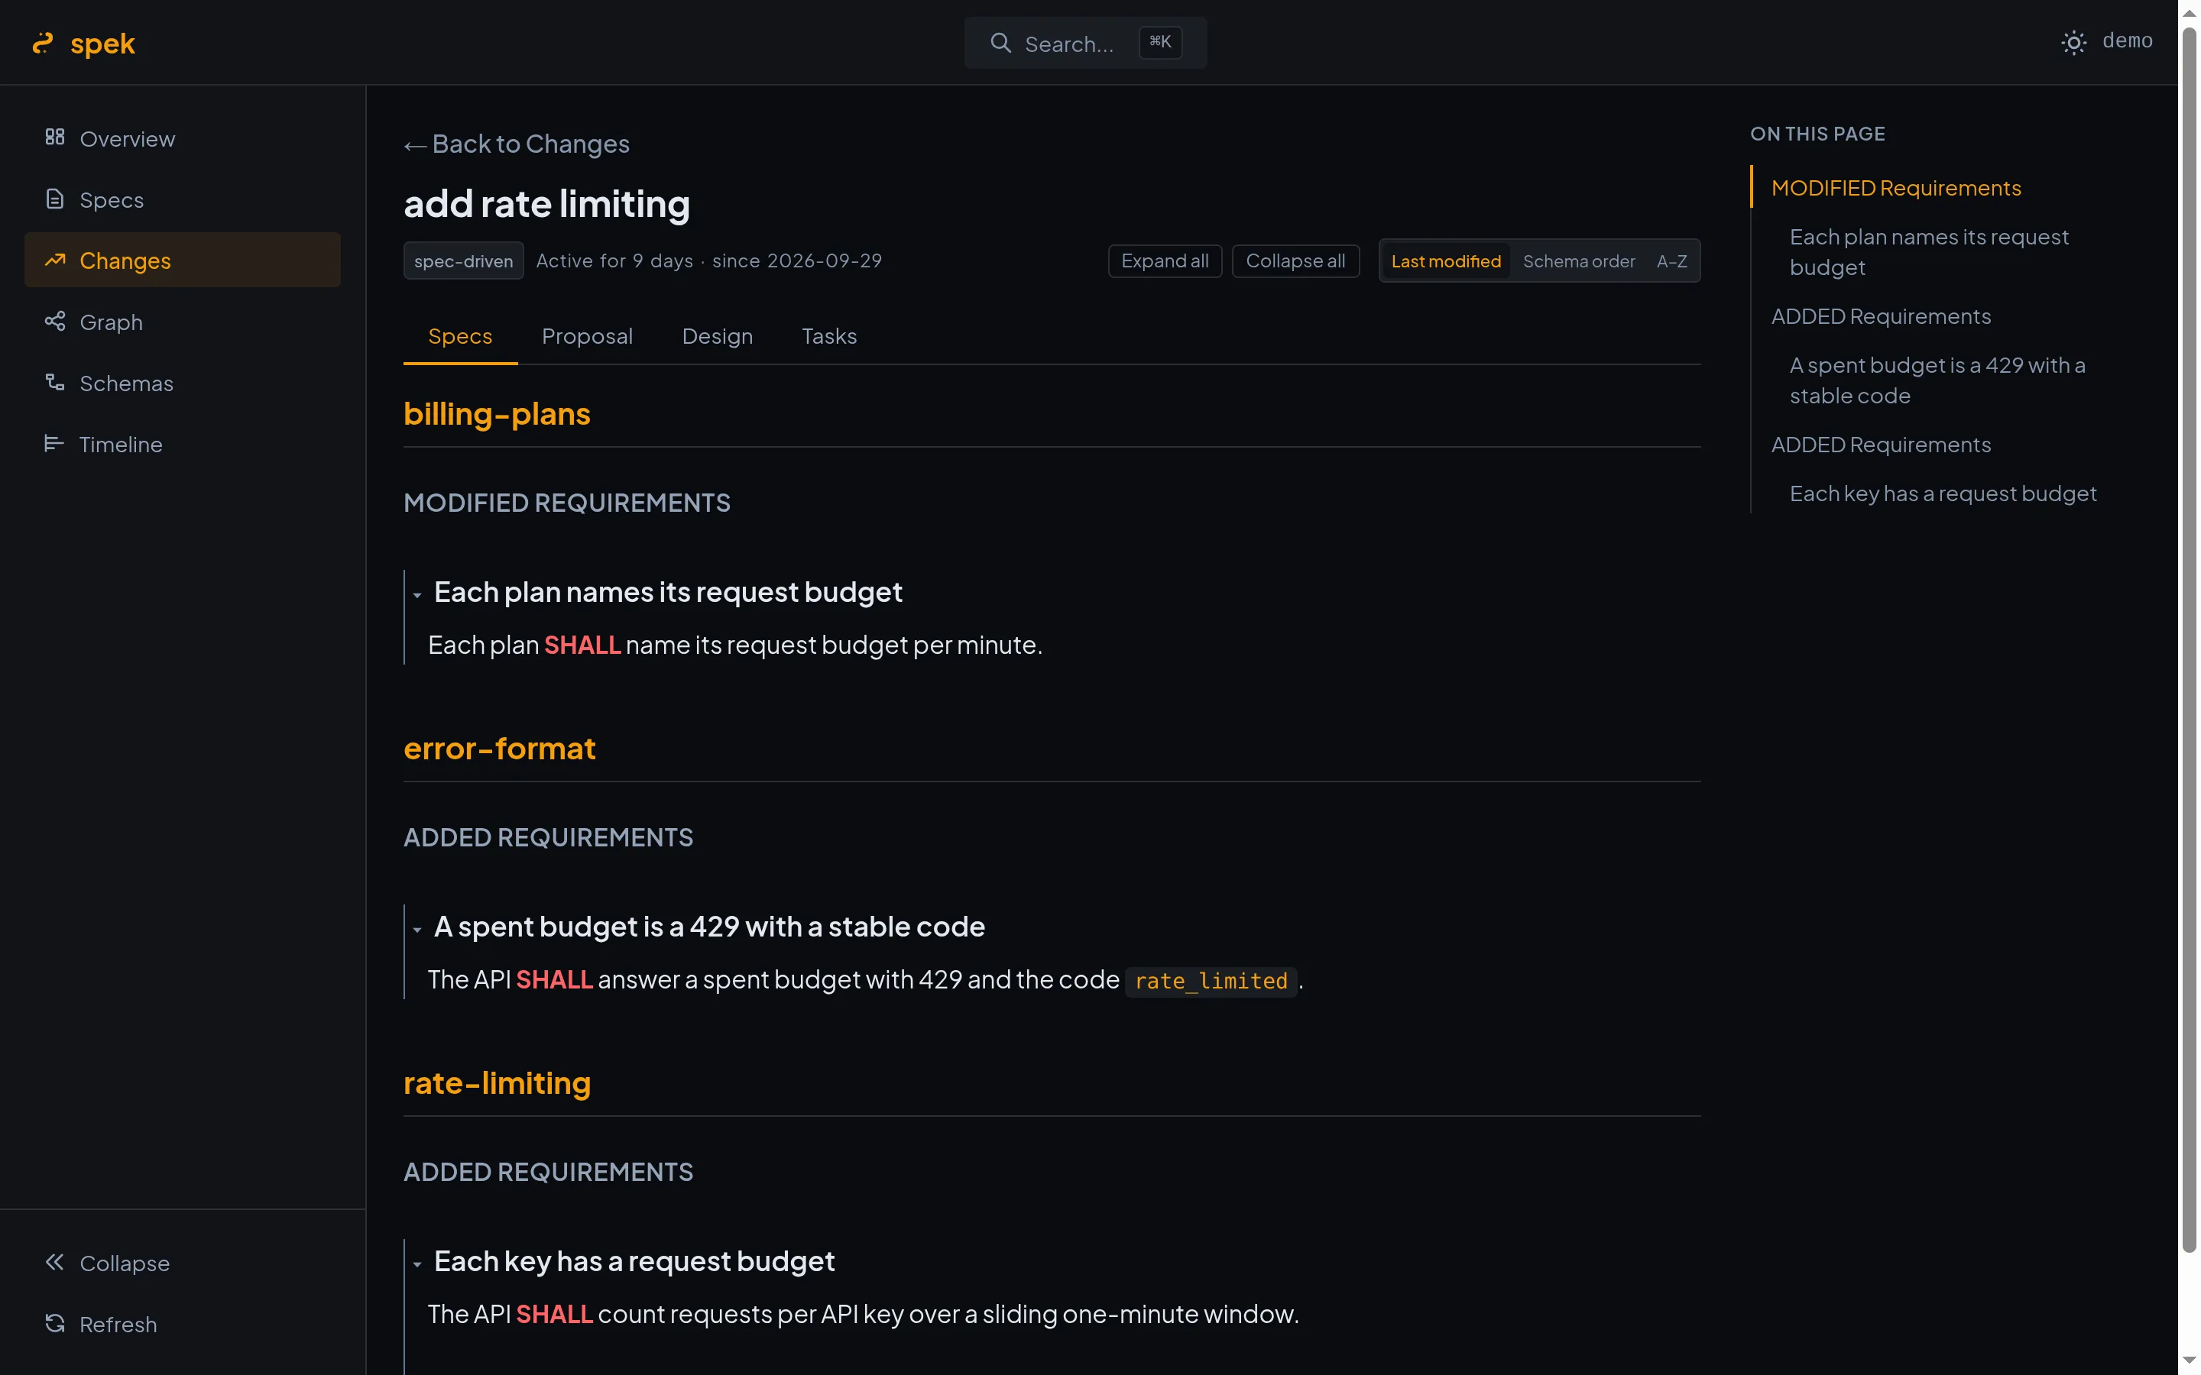The height and width of the screenshot is (1375, 2201).
Task: Focus the Search input field
Action: point(1085,43)
